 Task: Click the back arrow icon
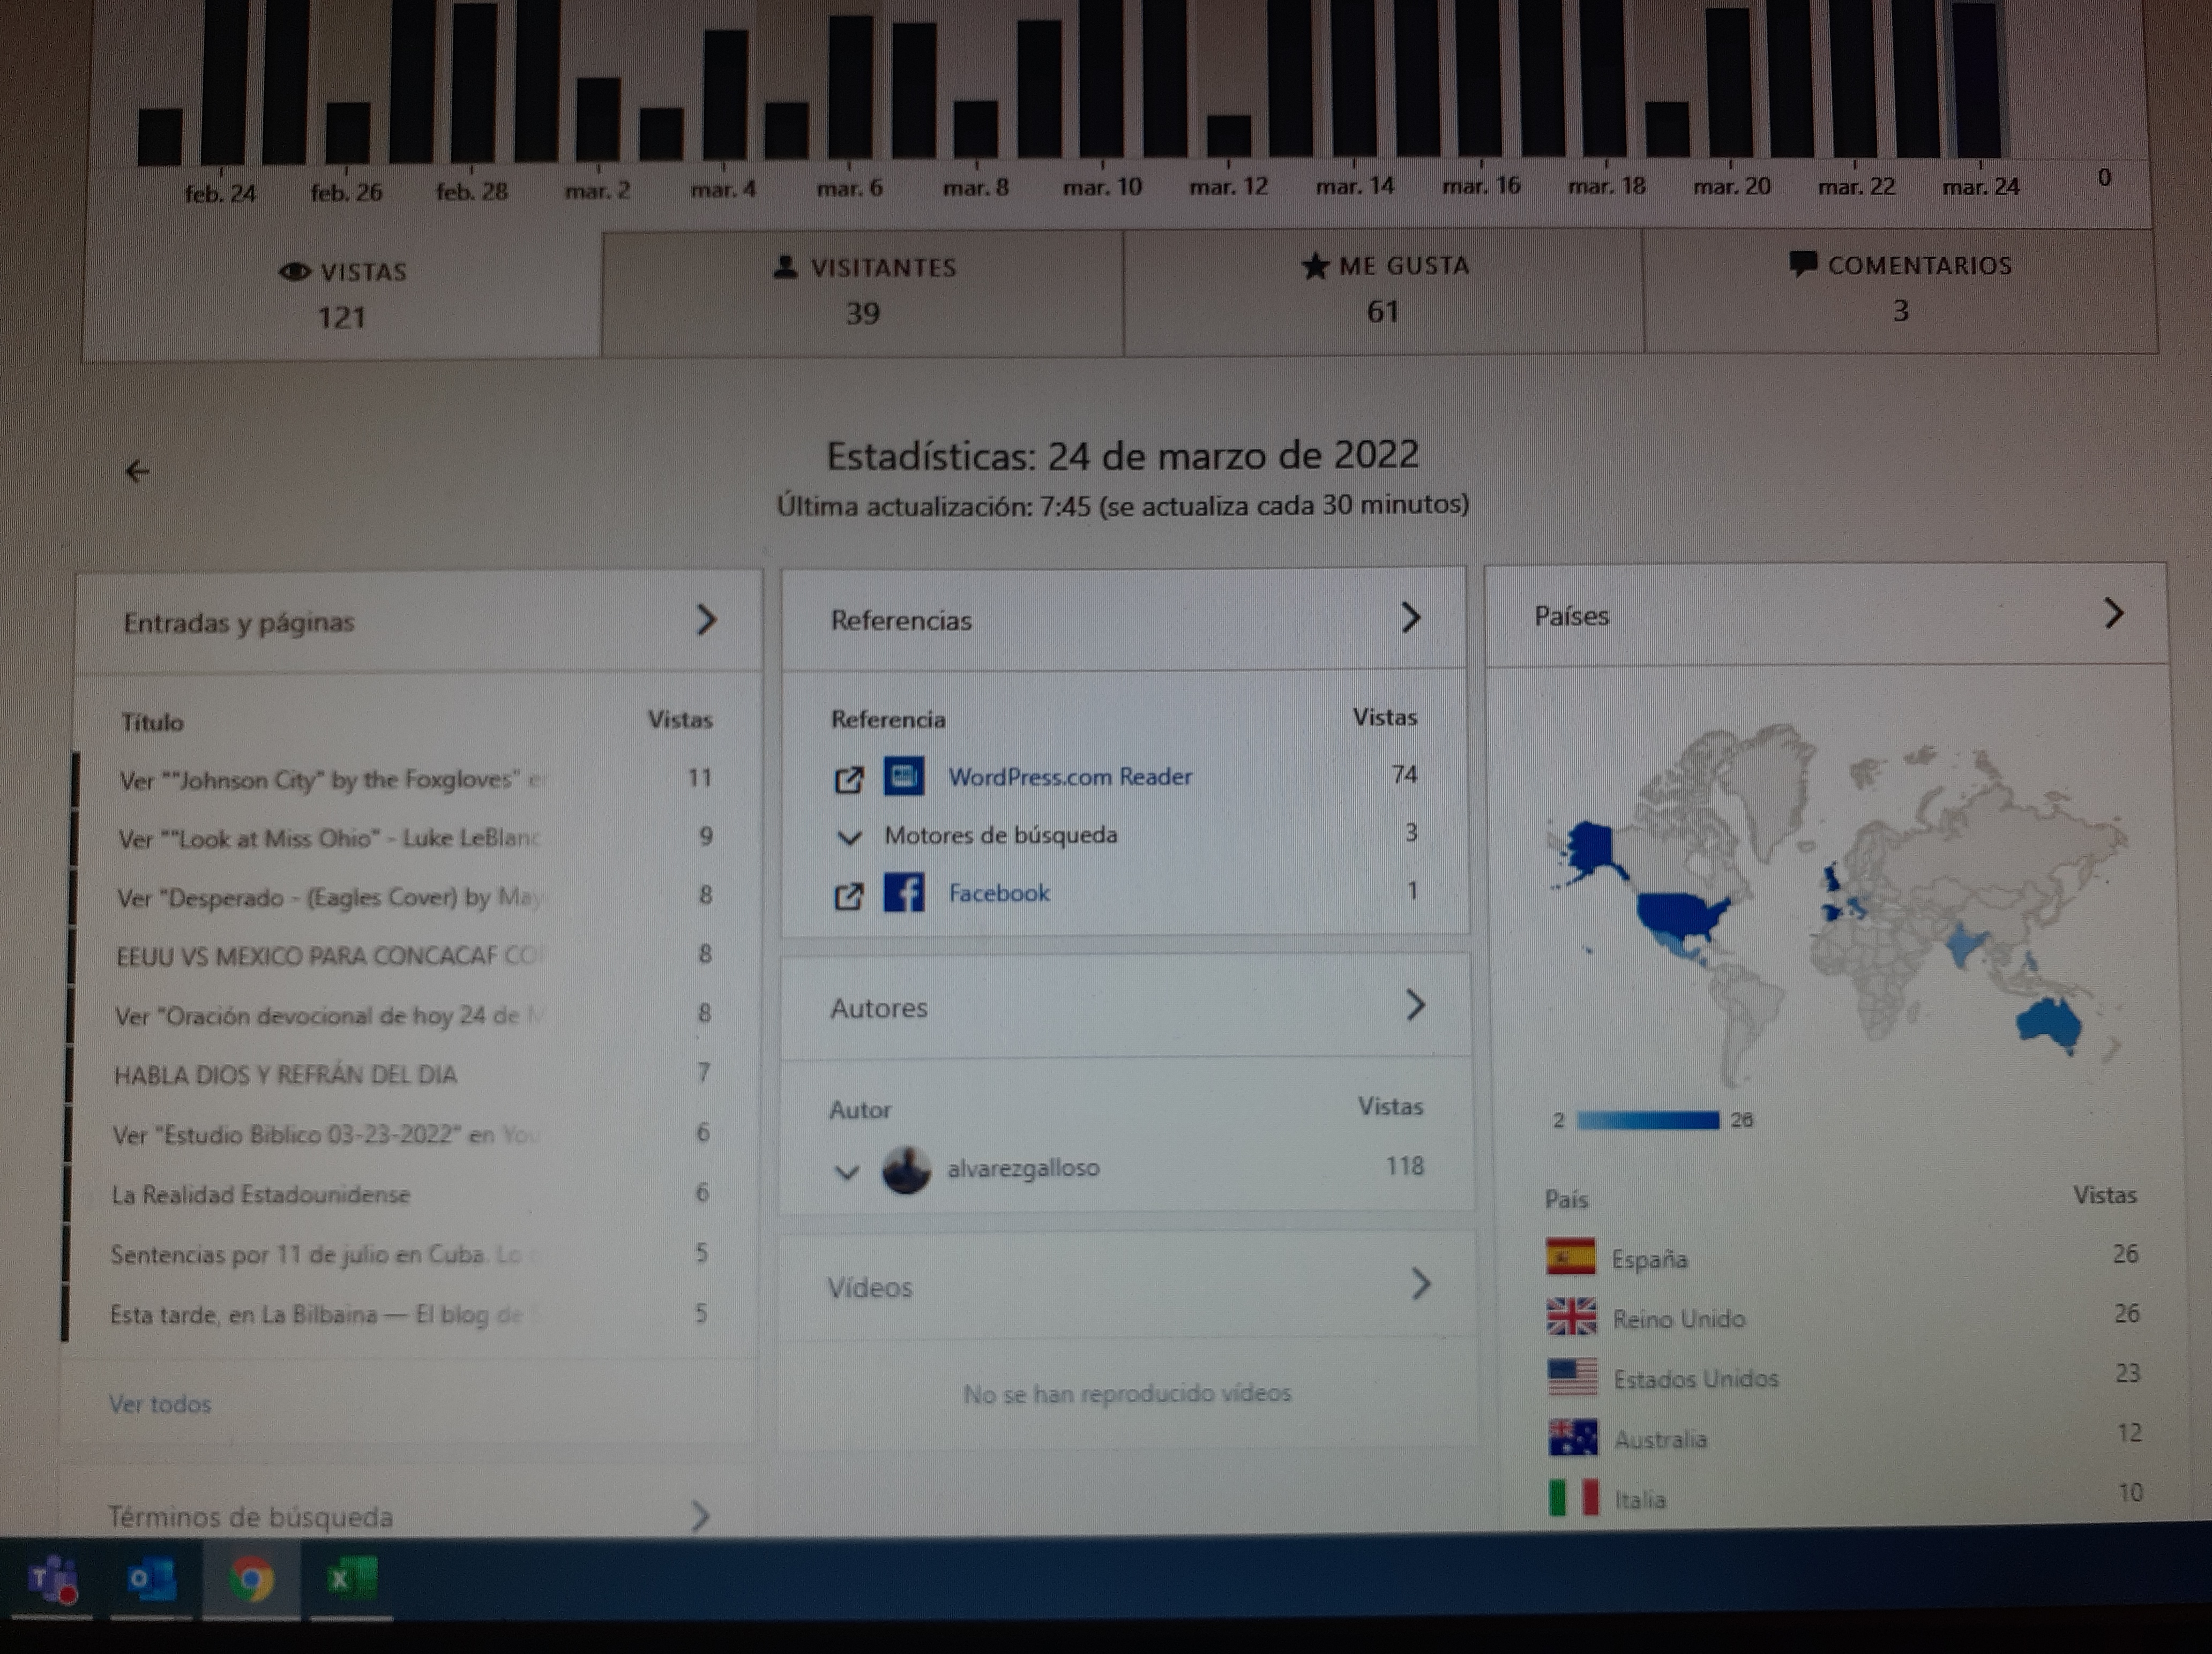(137, 471)
